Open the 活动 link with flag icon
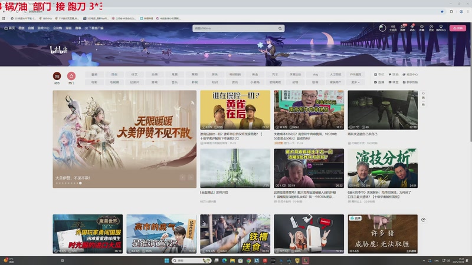472x265 pixels. (x=394, y=74)
